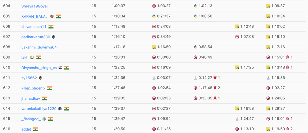Go to varunkakathiya1220's profile

click(39, 109)
